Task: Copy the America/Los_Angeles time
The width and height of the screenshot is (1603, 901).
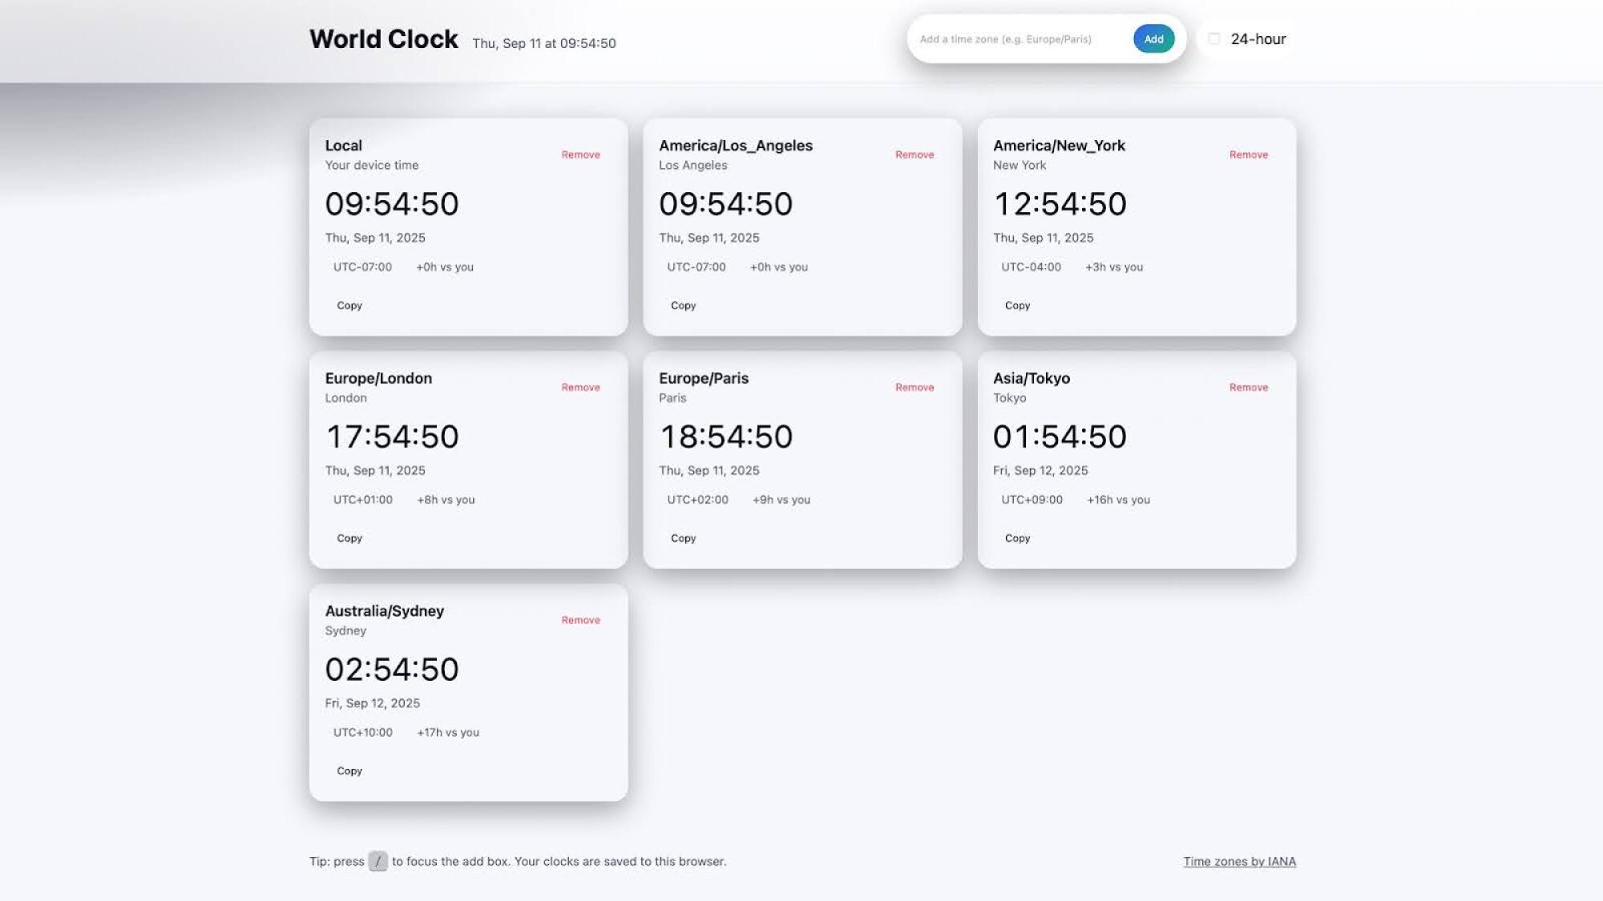Action: (683, 305)
